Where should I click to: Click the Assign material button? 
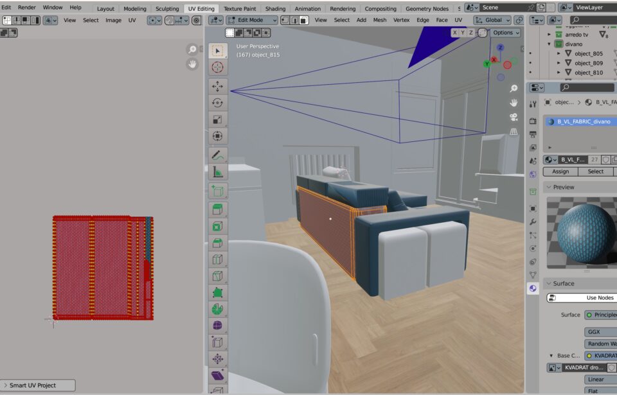pos(560,171)
